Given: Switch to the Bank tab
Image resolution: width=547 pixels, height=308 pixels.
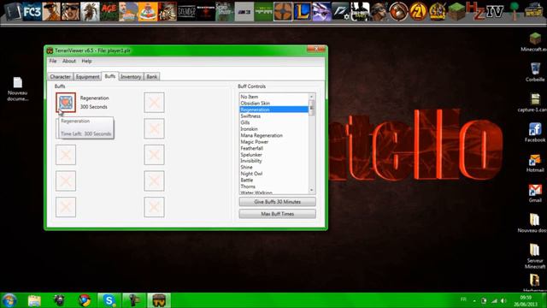Looking at the screenshot, I should tap(152, 77).
